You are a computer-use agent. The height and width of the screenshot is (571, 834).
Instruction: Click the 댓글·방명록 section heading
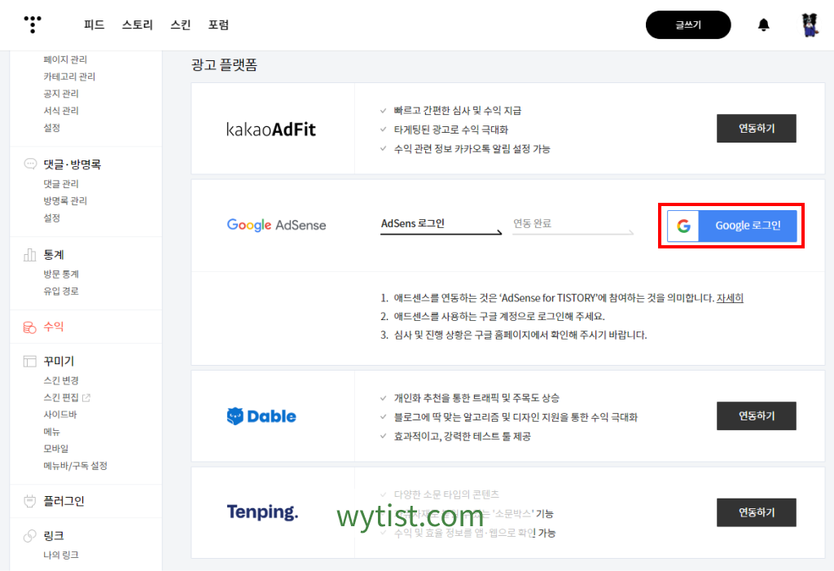72,165
